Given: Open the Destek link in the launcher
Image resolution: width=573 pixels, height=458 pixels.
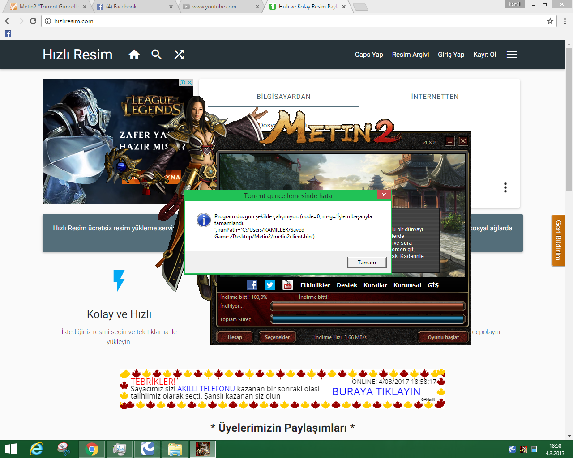Looking at the screenshot, I should 347,285.
